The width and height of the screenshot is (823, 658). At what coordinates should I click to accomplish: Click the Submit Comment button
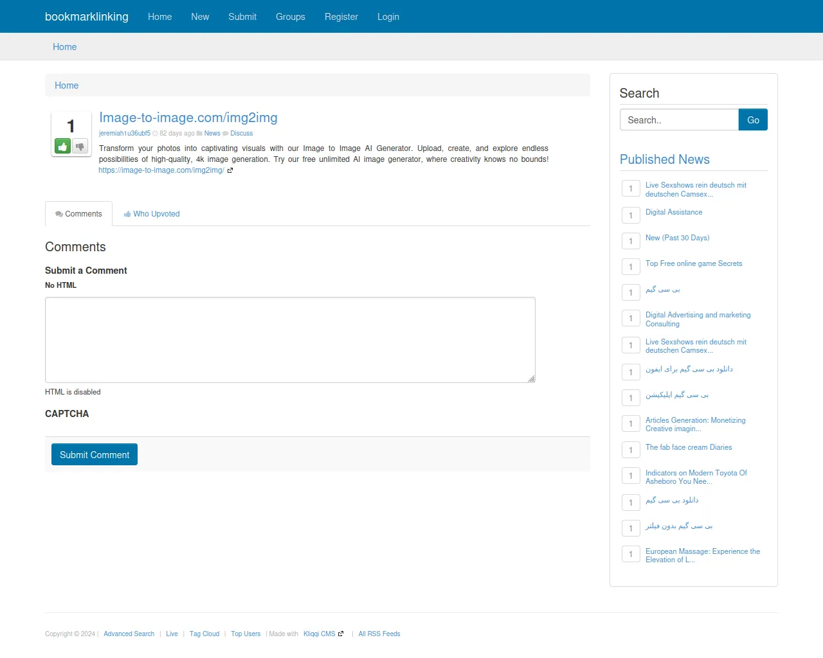point(95,454)
